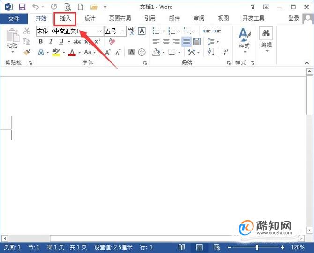The image size is (314, 253).
Task: Click the Redo/Repeat icon
Action: [54, 7]
